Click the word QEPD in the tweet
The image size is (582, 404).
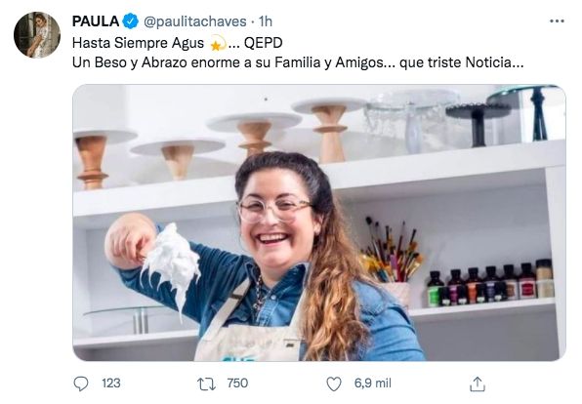(x=263, y=43)
